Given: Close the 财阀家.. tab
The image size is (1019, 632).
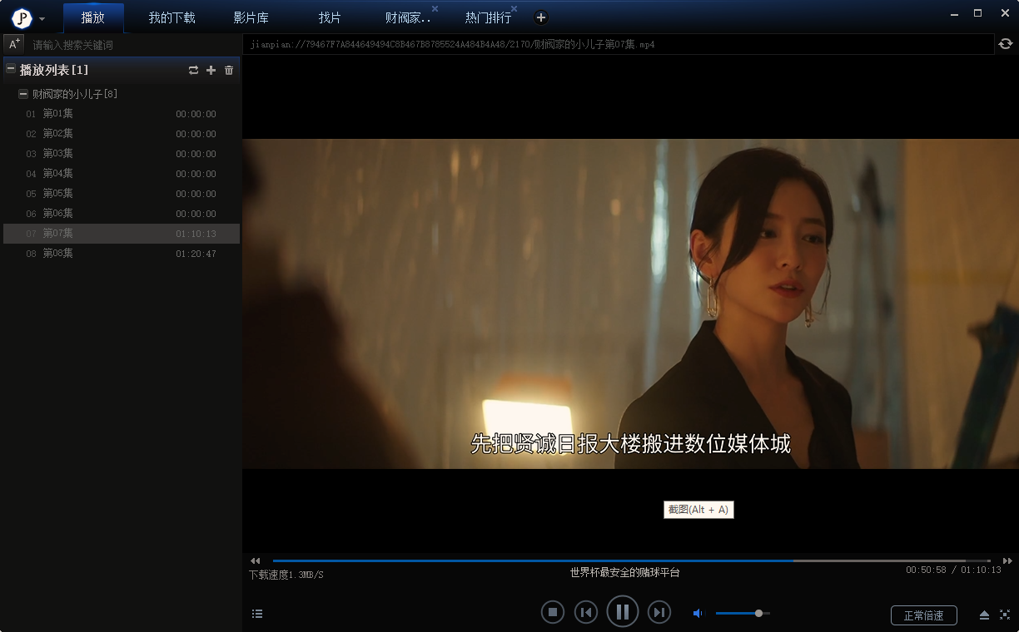Looking at the screenshot, I should pyautogui.click(x=435, y=8).
